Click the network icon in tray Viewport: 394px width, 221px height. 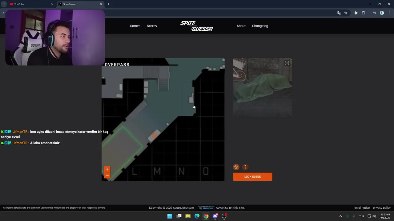(x=369, y=216)
